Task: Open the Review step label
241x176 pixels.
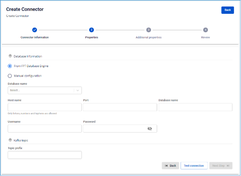Action: [205, 37]
